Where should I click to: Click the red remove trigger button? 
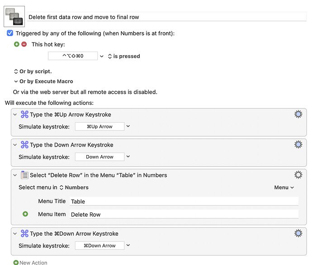click(x=24, y=44)
